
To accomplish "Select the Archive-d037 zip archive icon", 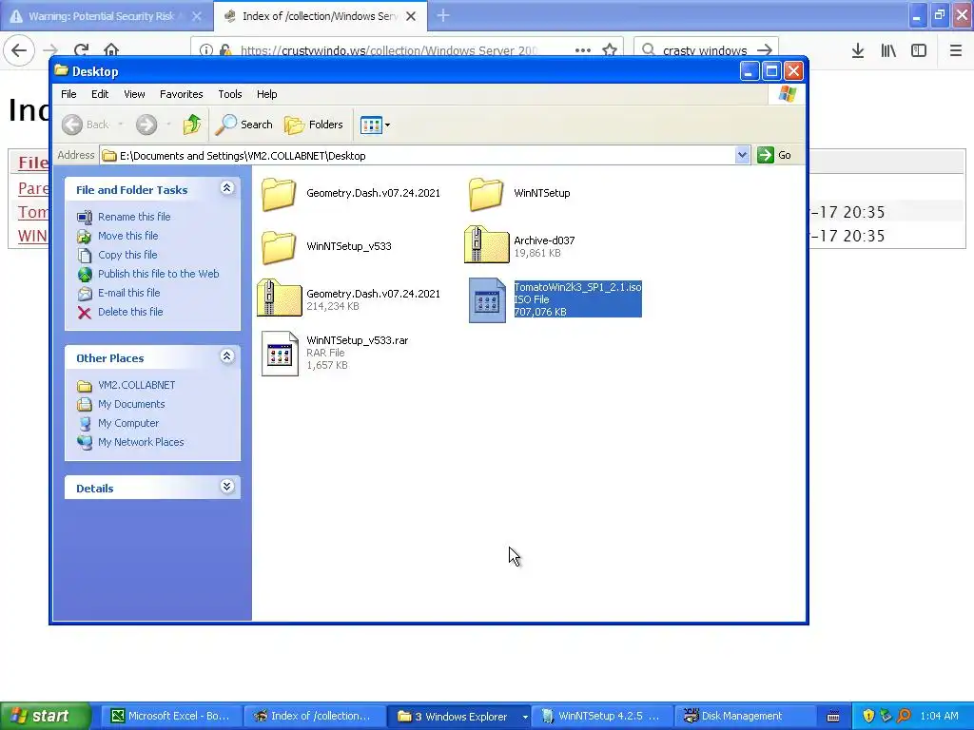I will [x=486, y=244].
